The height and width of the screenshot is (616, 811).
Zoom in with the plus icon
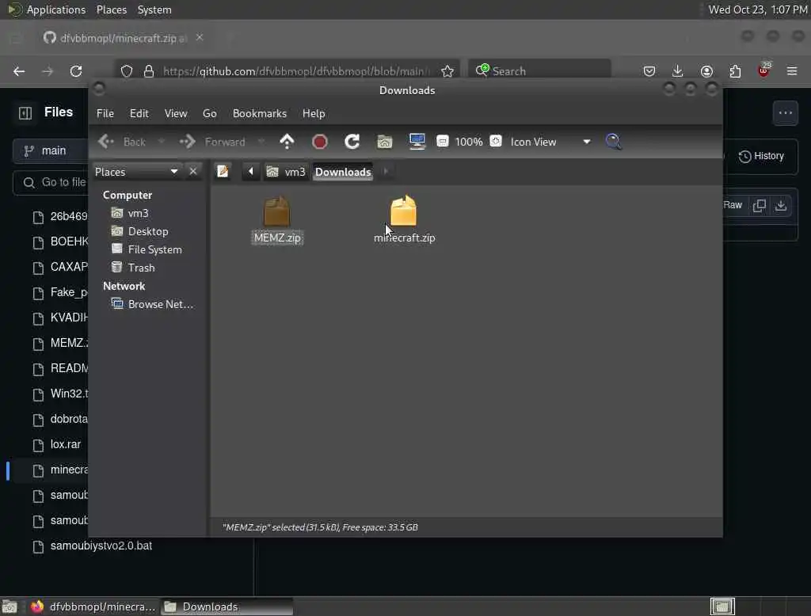[496, 141]
